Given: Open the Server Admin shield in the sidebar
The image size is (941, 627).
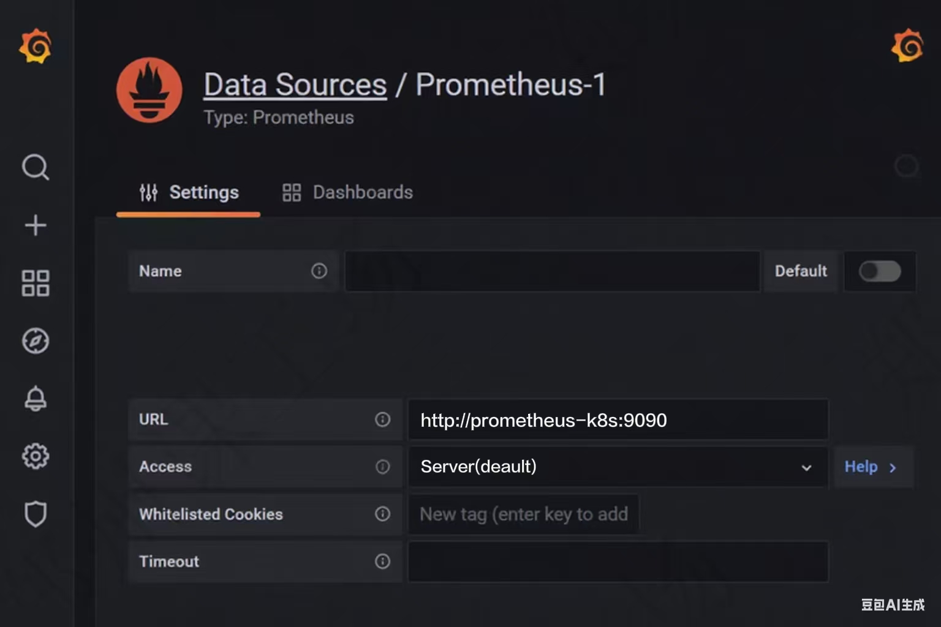Looking at the screenshot, I should point(36,514).
